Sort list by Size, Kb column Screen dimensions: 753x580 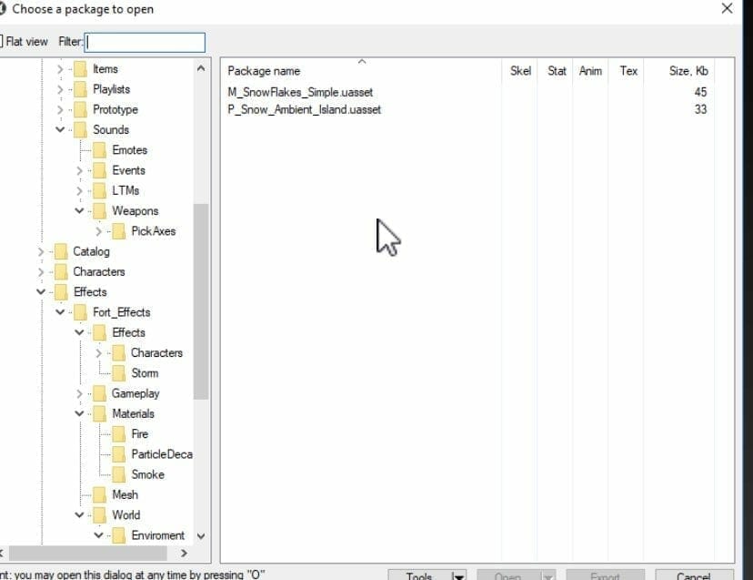(688, 71)
